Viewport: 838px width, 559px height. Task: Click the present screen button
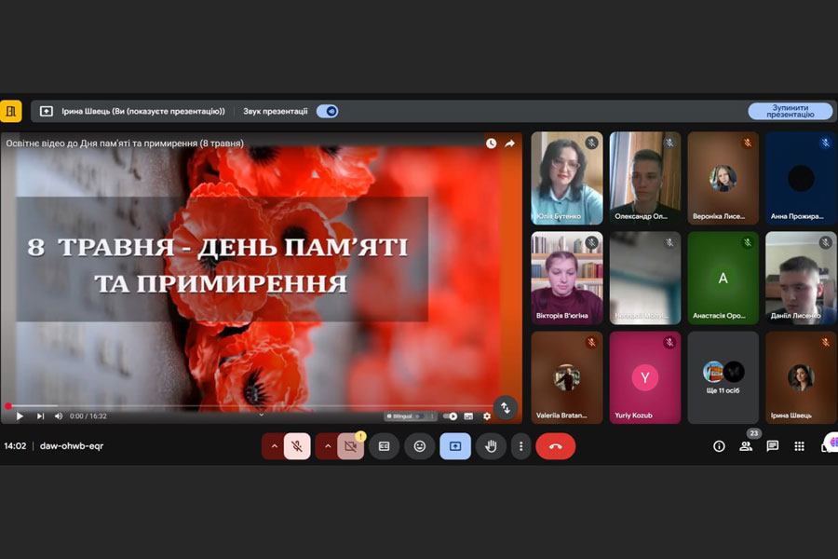455,446
